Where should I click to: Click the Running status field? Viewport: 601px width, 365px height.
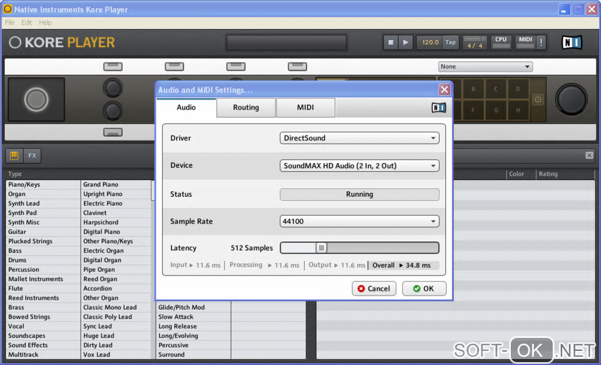coord(359,194)
